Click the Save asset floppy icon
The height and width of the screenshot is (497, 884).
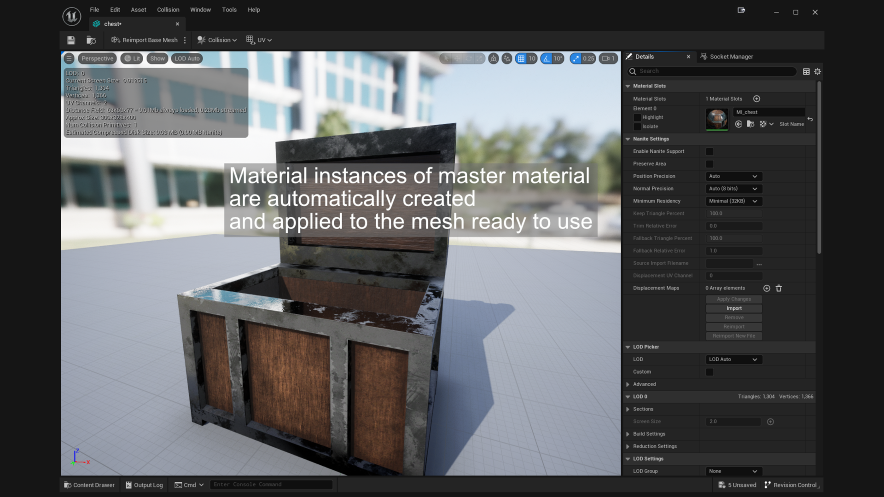[x=71, y=40]
